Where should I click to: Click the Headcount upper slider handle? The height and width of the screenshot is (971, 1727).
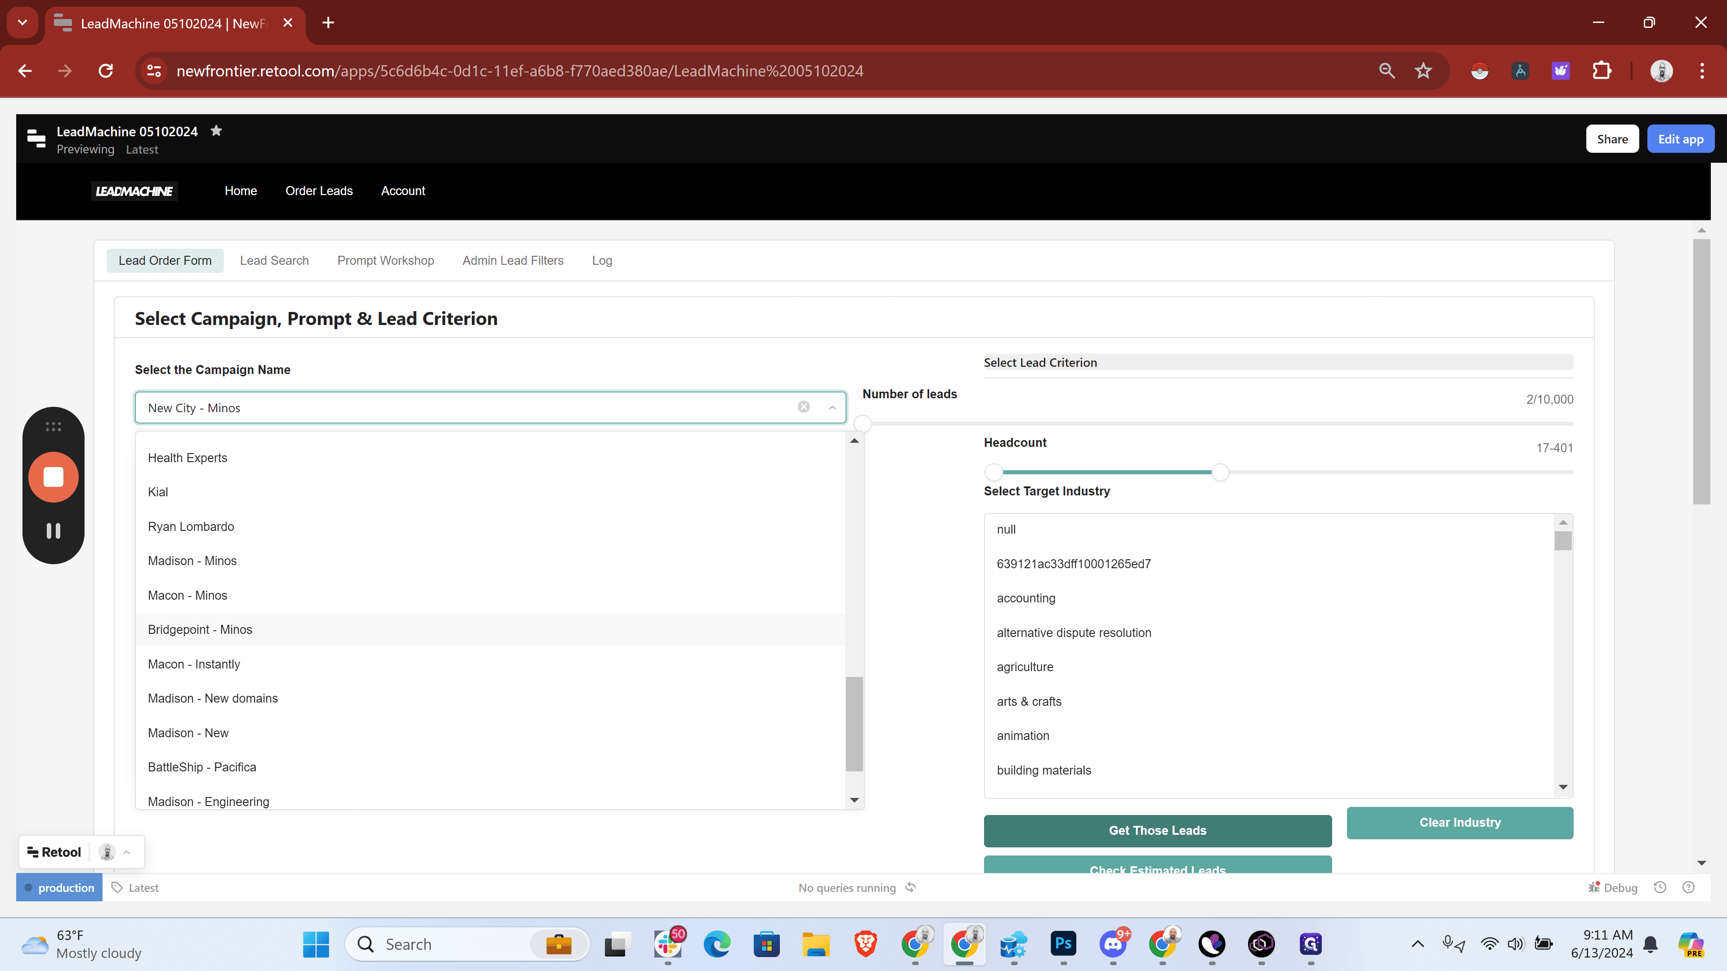(1220, 472)
